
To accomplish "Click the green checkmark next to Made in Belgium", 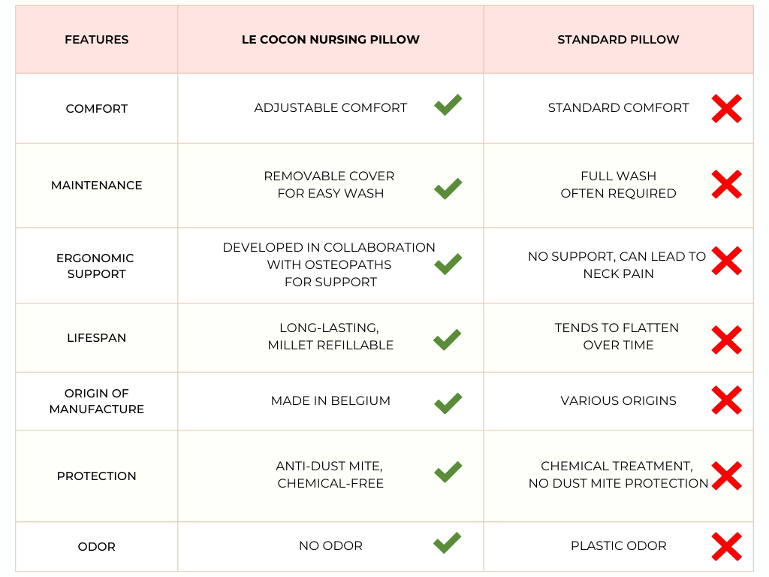I will click(x=448, y=403).
